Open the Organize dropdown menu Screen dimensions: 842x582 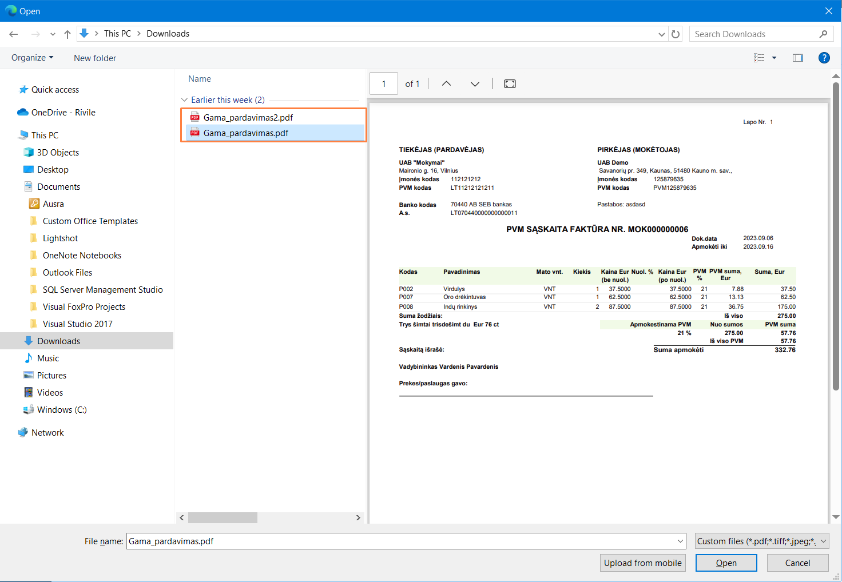click(32, 58)
